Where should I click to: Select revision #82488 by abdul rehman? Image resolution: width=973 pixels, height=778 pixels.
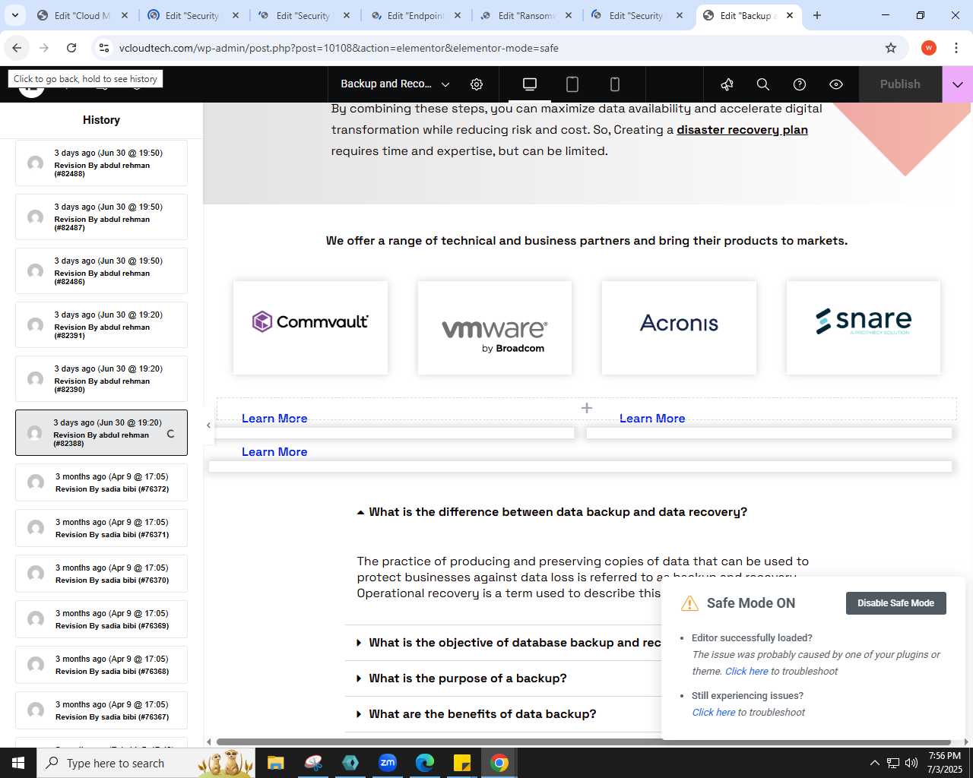[x=101, y=163]
